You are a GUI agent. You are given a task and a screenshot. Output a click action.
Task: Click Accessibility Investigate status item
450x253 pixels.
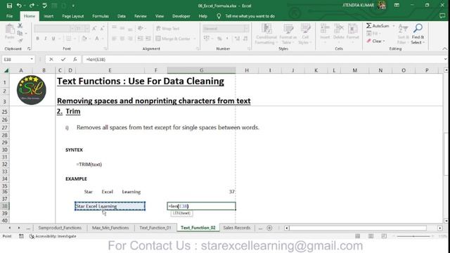pos(53,236)
